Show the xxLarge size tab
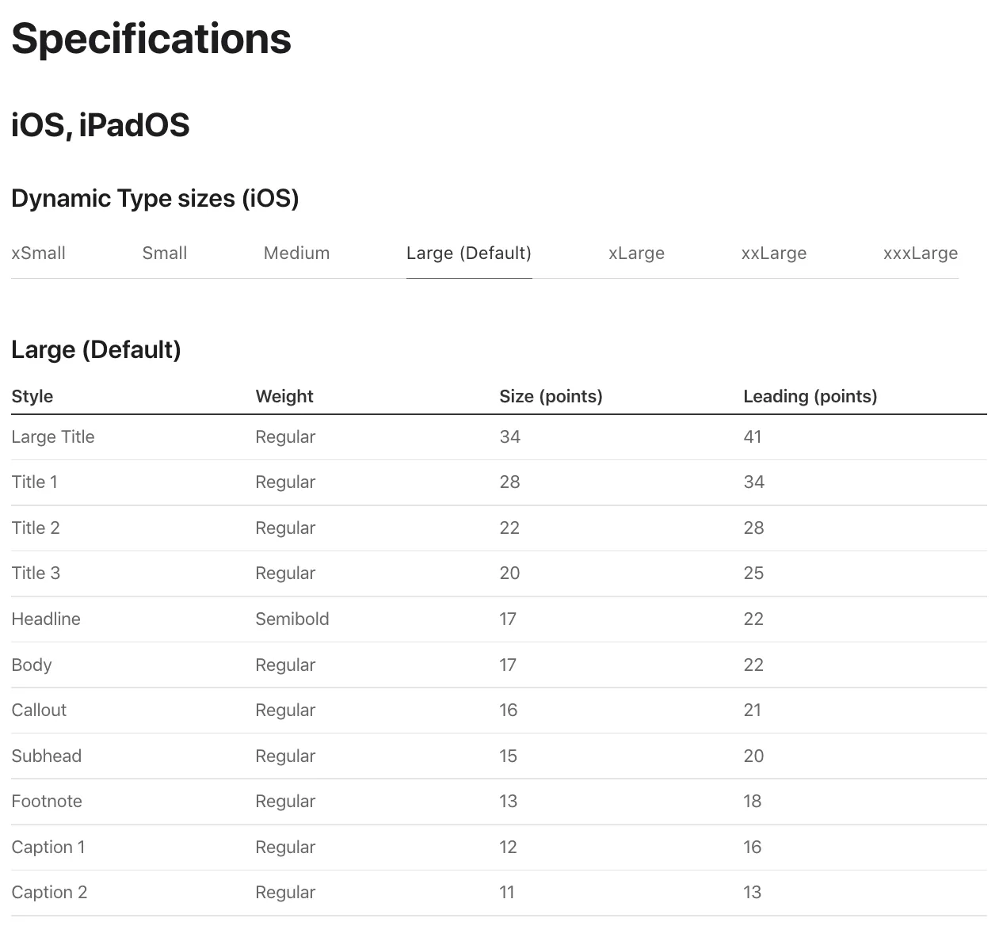 point(773,253)
